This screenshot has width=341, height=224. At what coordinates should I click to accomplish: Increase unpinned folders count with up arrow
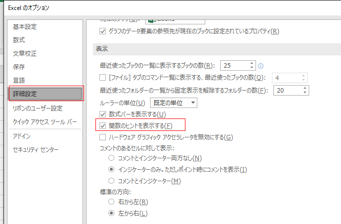point(305,88)
